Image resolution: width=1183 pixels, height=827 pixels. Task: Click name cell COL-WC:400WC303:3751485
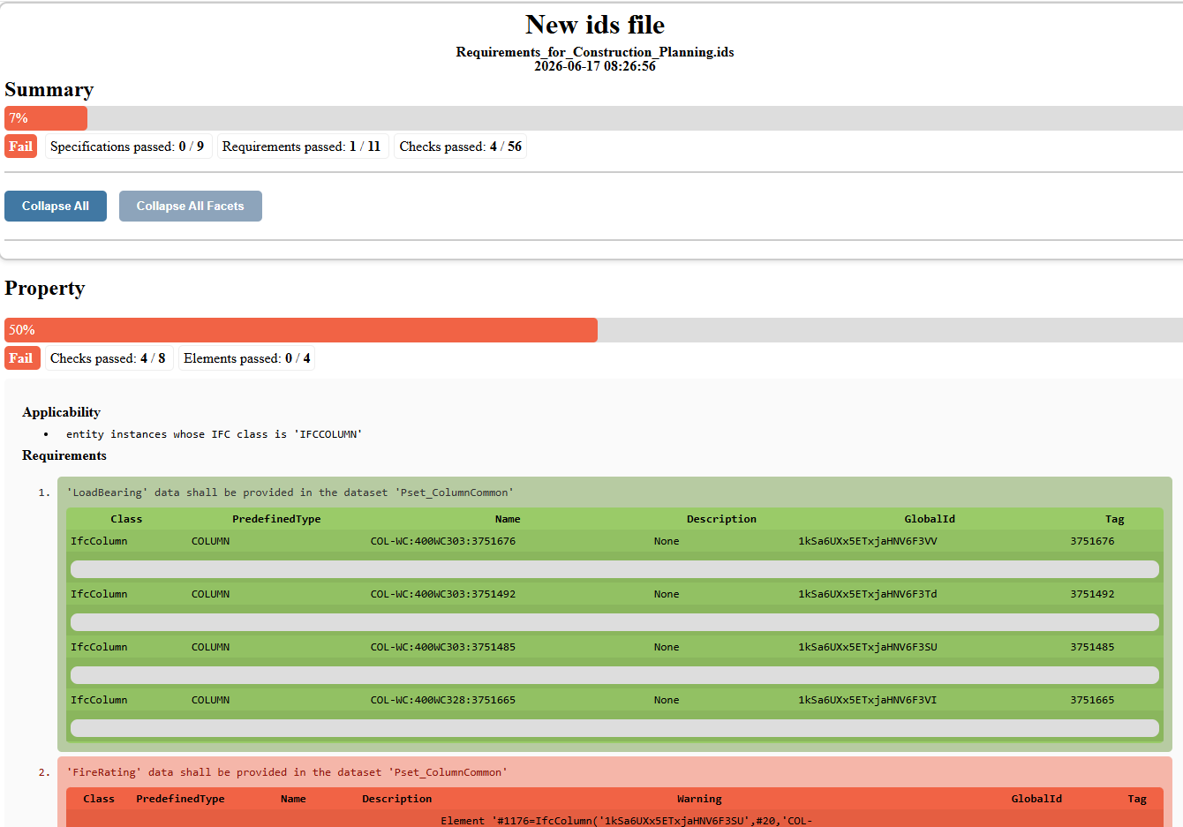tap(443, 647)
